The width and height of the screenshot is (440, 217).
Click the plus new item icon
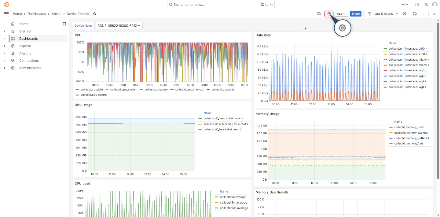click(x=405, y=5)
